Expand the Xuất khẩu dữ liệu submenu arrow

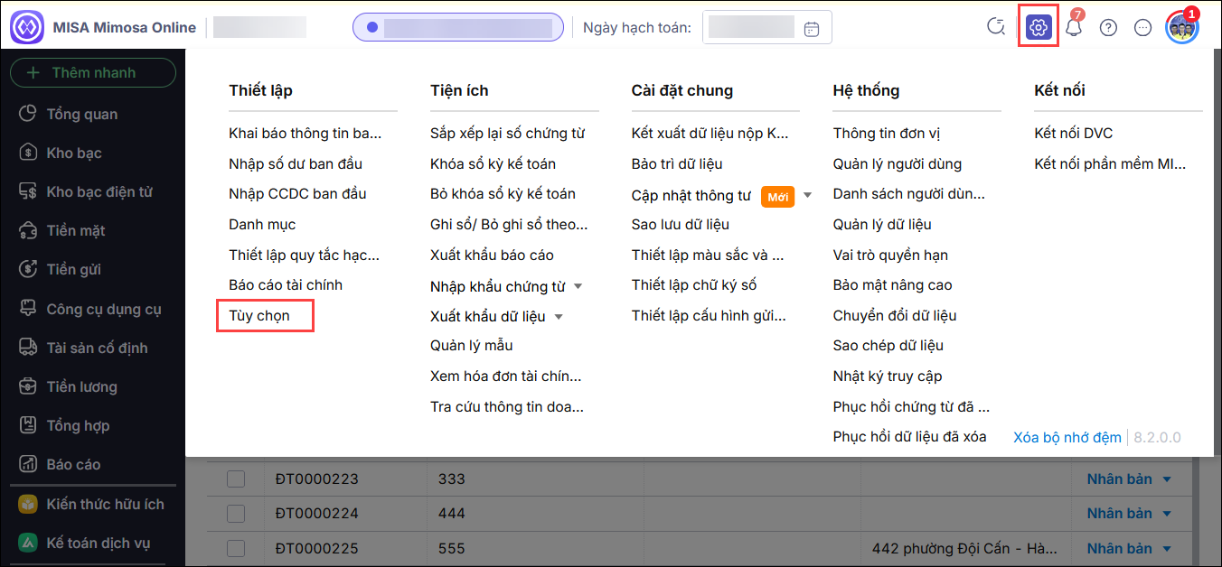coord(559,316)
